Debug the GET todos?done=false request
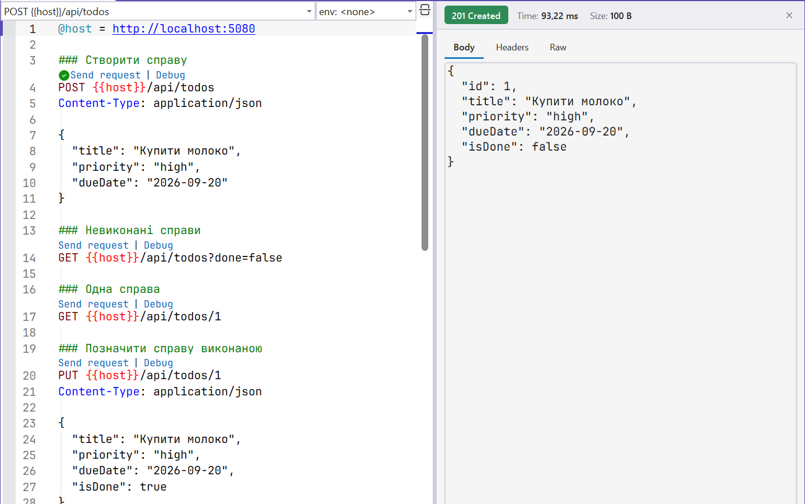The width and height of the screenshot is (805, 504). pos(158,245)
